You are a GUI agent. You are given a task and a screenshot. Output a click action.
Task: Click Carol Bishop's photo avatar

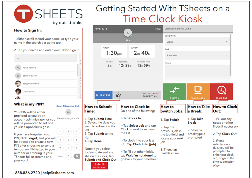[18, 92]
